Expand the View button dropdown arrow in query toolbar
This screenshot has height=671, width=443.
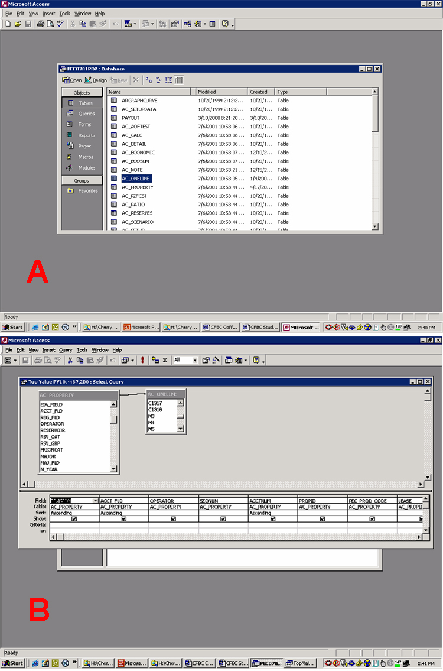click(x=15, y=360)
